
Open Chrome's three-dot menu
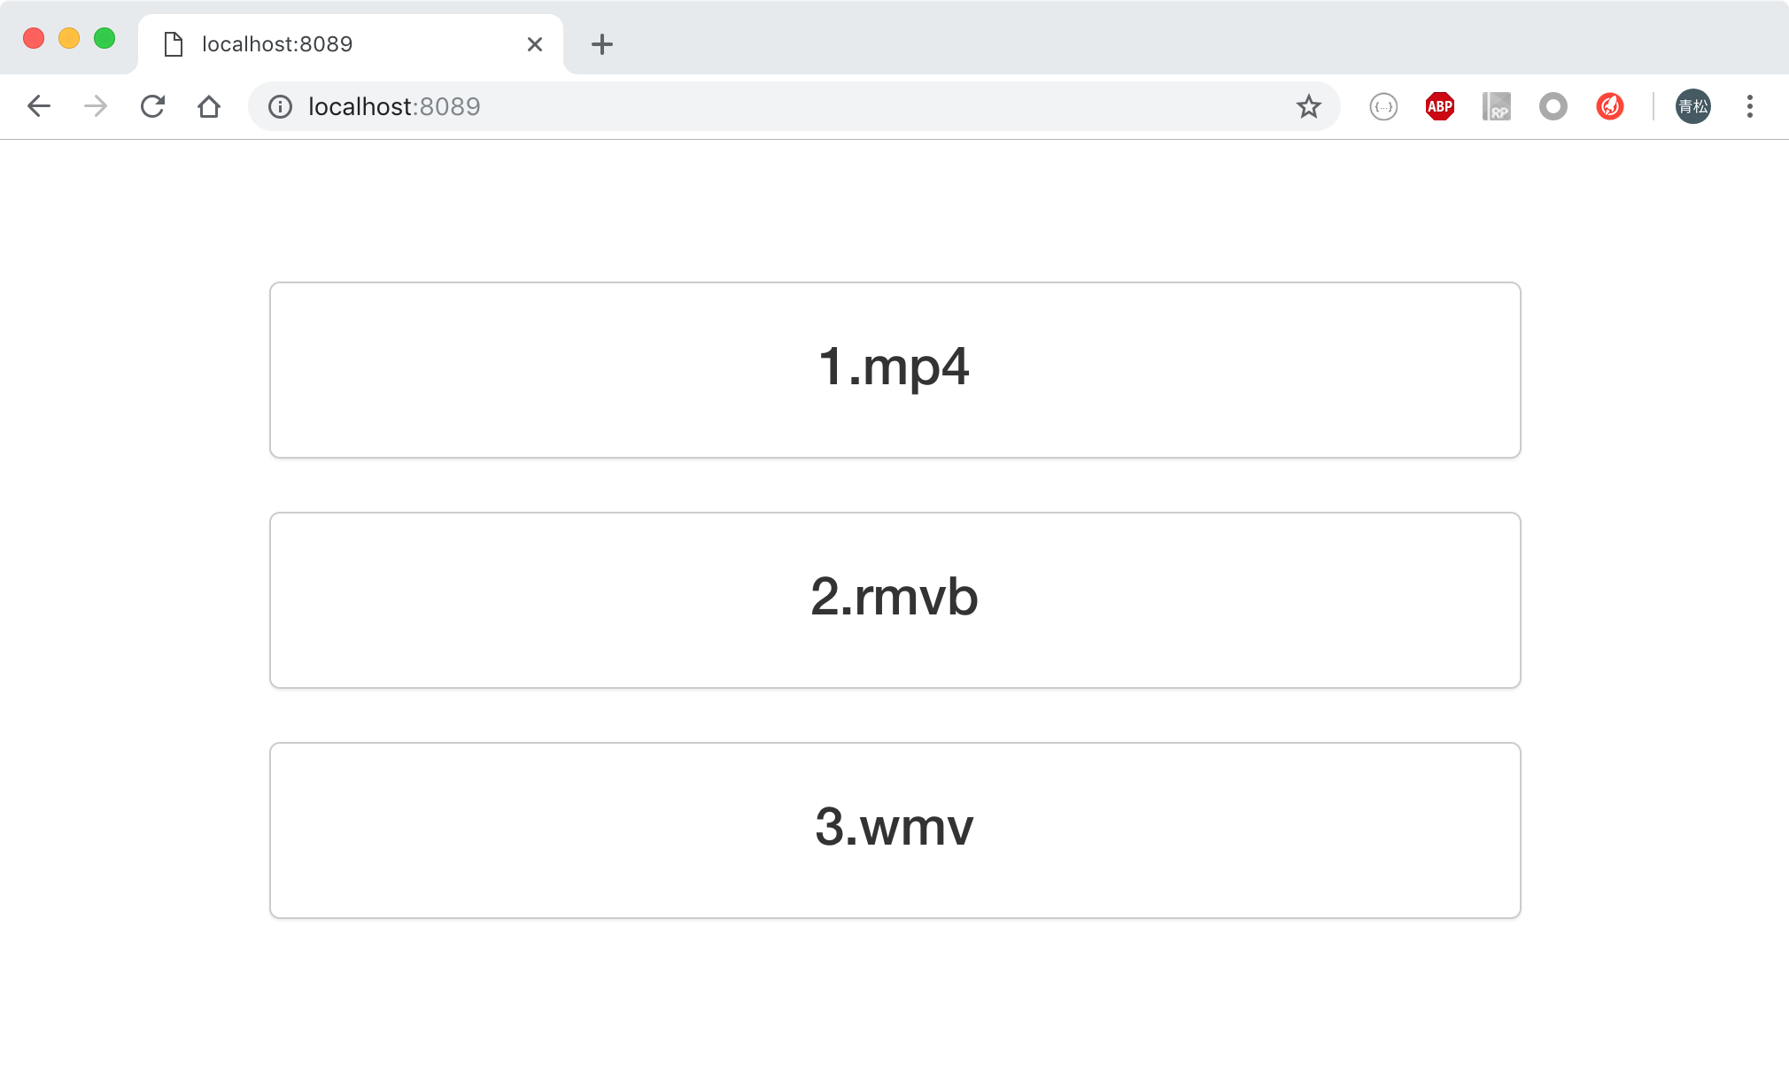coord(1749,107)
